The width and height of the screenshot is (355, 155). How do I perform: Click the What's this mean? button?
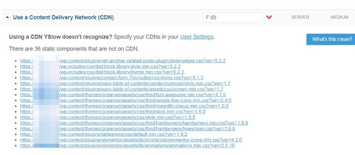point(330,39)
